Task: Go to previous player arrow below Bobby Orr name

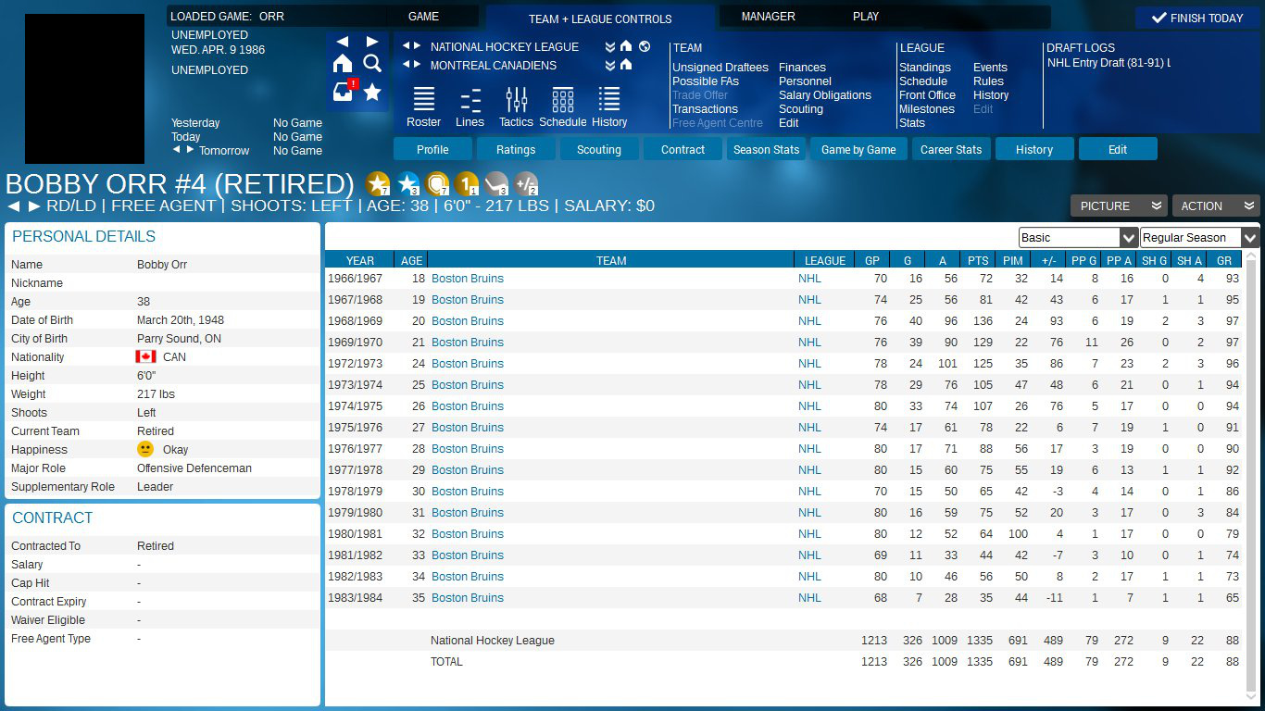Action: pos(13,206)
